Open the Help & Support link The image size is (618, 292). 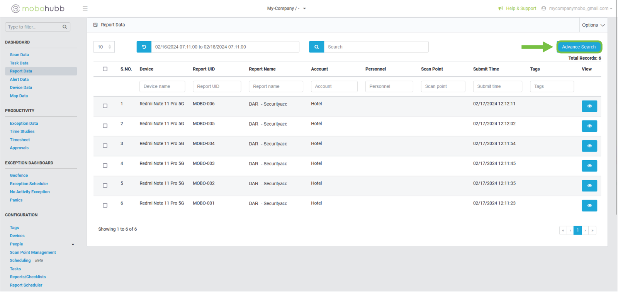pos(521,8)
